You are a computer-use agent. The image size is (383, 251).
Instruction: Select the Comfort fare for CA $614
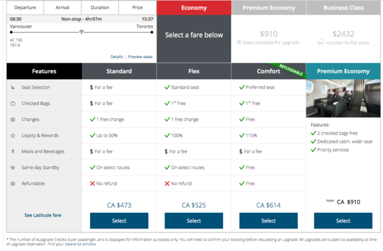coord(269,221)
